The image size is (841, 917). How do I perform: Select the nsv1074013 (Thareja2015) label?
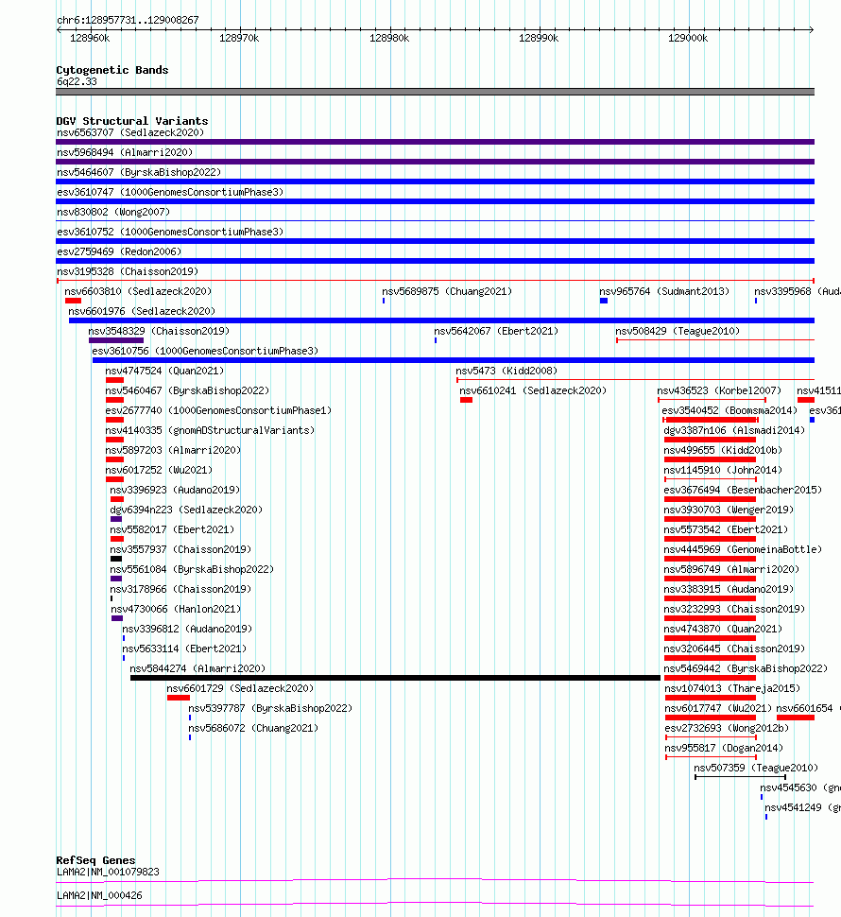733,689
